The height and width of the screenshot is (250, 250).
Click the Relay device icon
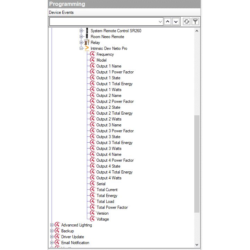(87, 43)
